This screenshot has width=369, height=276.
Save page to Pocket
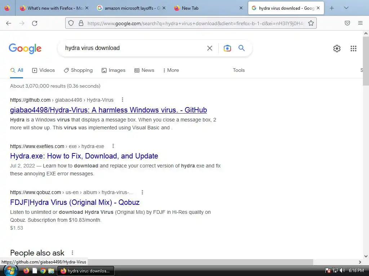click(x=347, y=23)
